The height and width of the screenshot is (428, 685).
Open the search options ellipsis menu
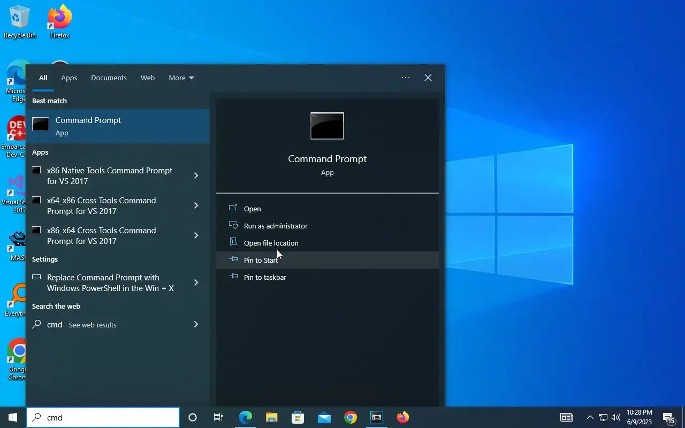click(x=406, y=78)
